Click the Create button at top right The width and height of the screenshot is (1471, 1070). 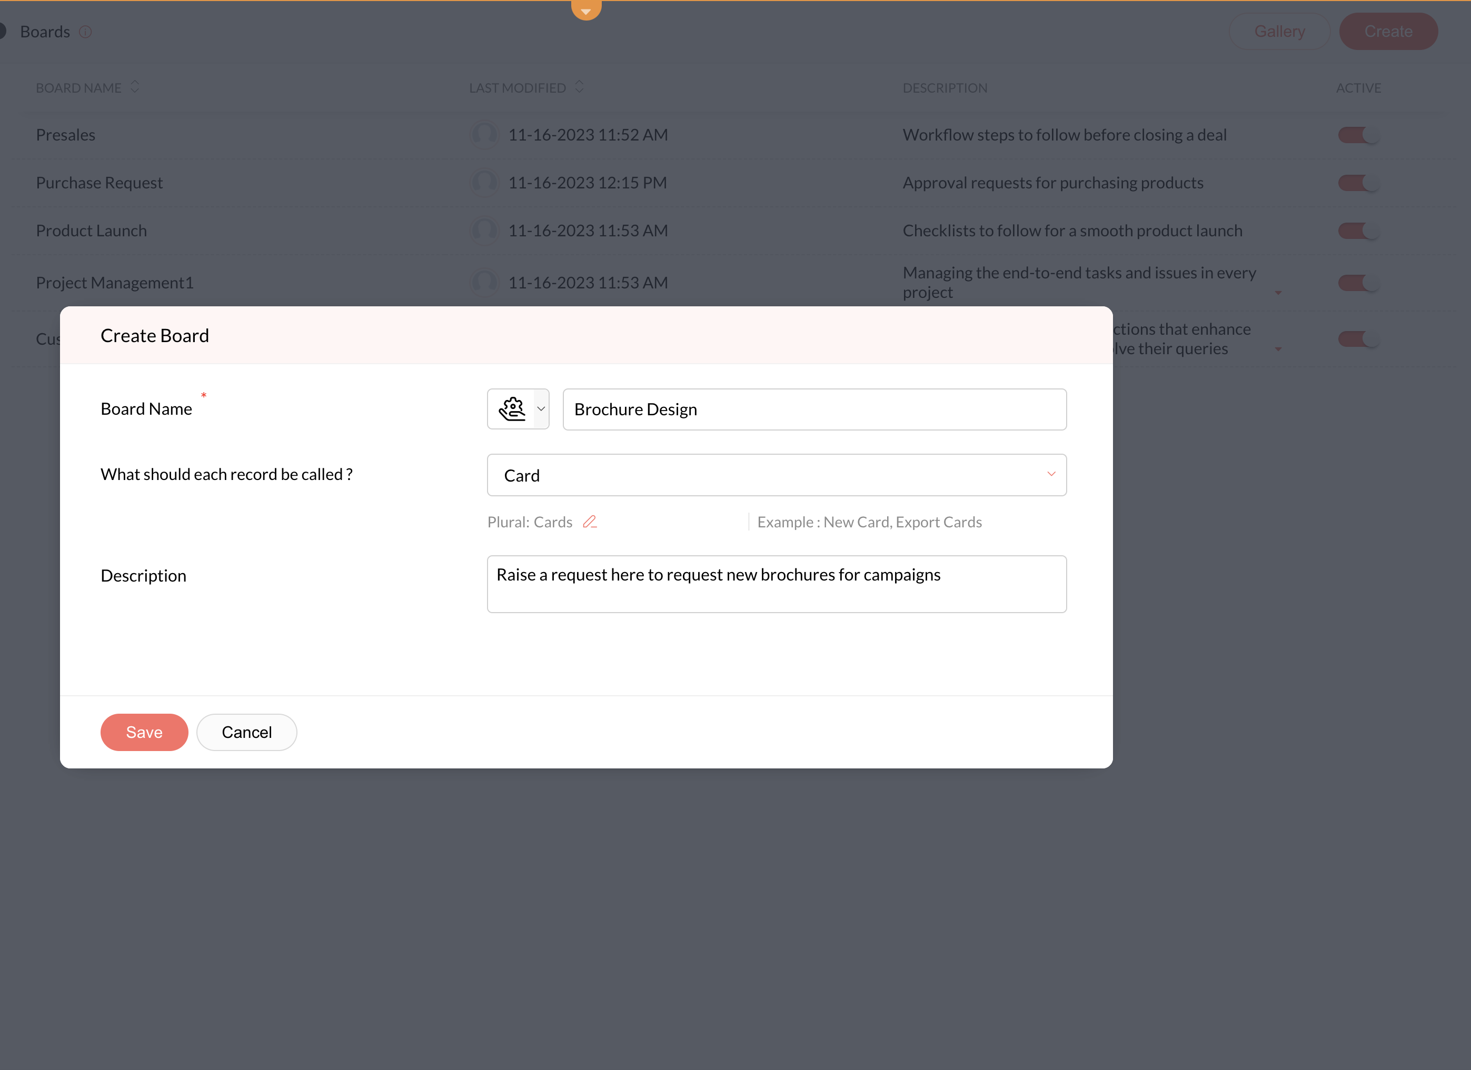(1388, 31)
